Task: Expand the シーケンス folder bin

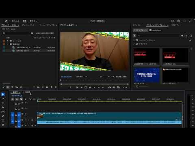Action: coord(7,41)
